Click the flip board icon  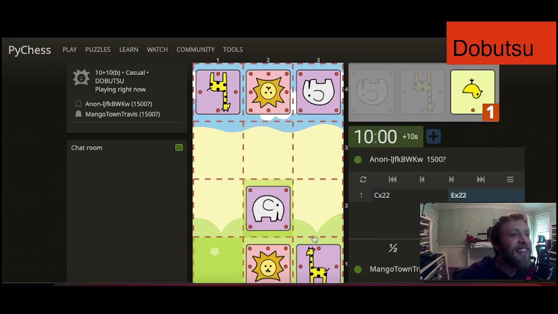[363, 179]
